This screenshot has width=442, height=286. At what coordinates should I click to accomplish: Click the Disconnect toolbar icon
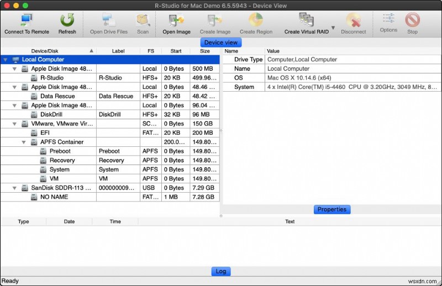(x=354, y=20)
